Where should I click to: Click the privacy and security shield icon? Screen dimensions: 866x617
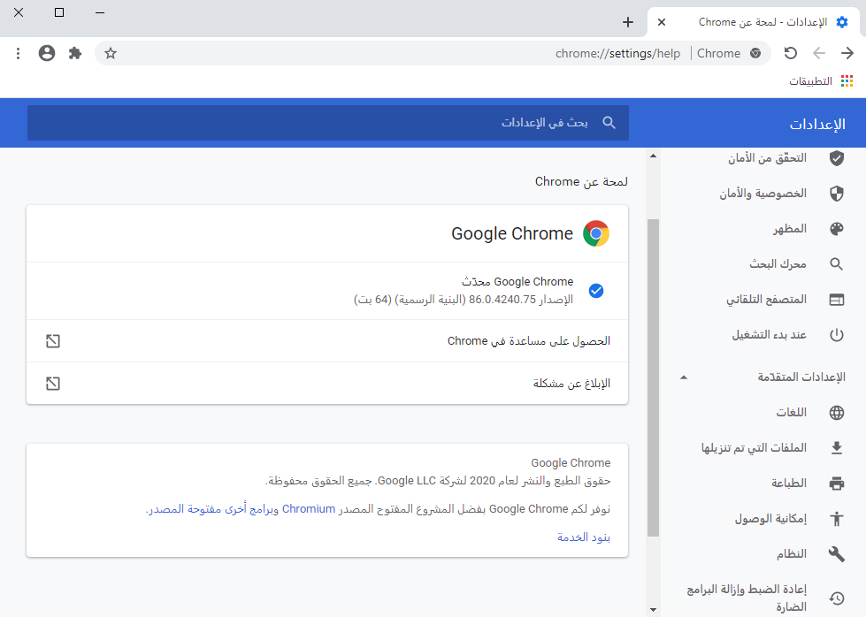(837, 194)
